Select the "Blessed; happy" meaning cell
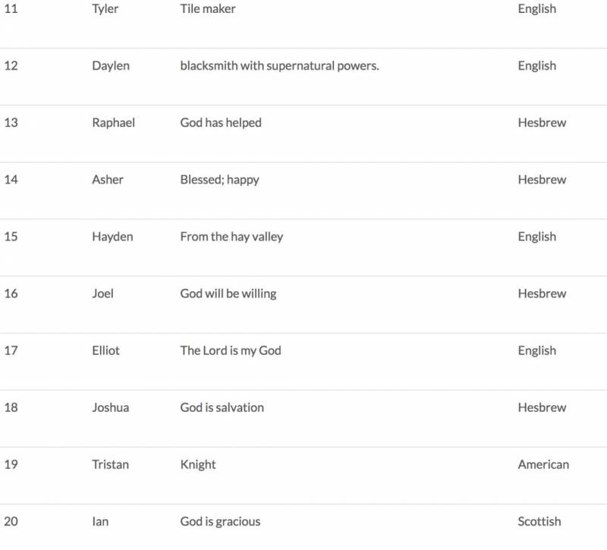 pyautogui.click(x=219, y=180)
